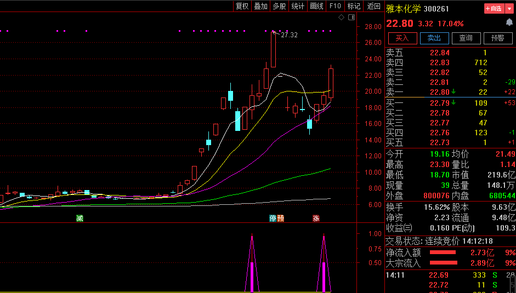Click the 停 marker below chart
The image size is (516, 293).
coord(273,218)
